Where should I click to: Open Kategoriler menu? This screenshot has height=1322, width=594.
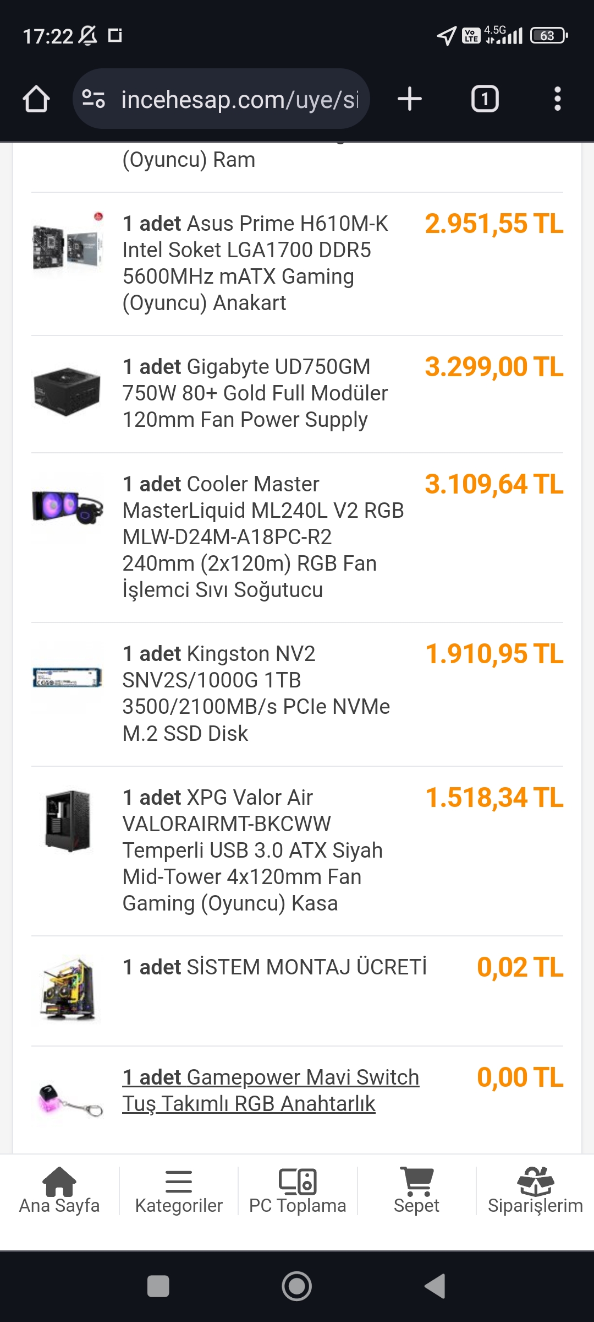[179, 1191]
